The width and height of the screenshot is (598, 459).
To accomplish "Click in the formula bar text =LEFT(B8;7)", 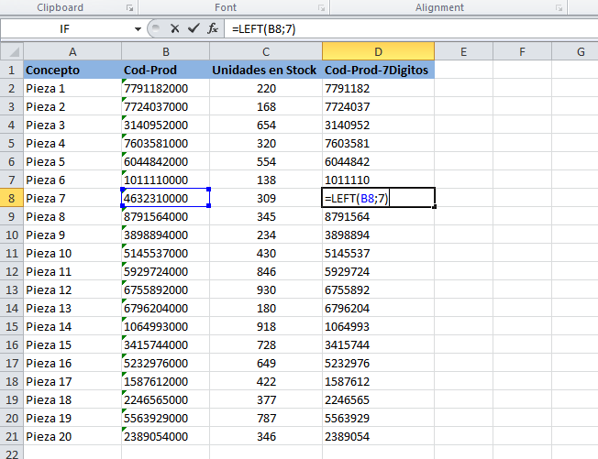I will (264, 28).
